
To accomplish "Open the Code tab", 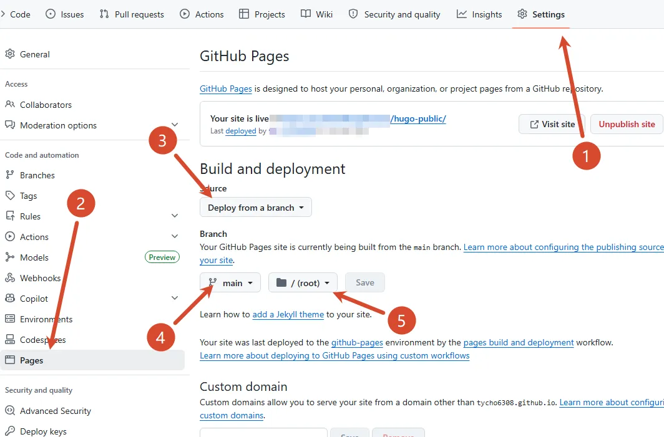I will 16,14.
